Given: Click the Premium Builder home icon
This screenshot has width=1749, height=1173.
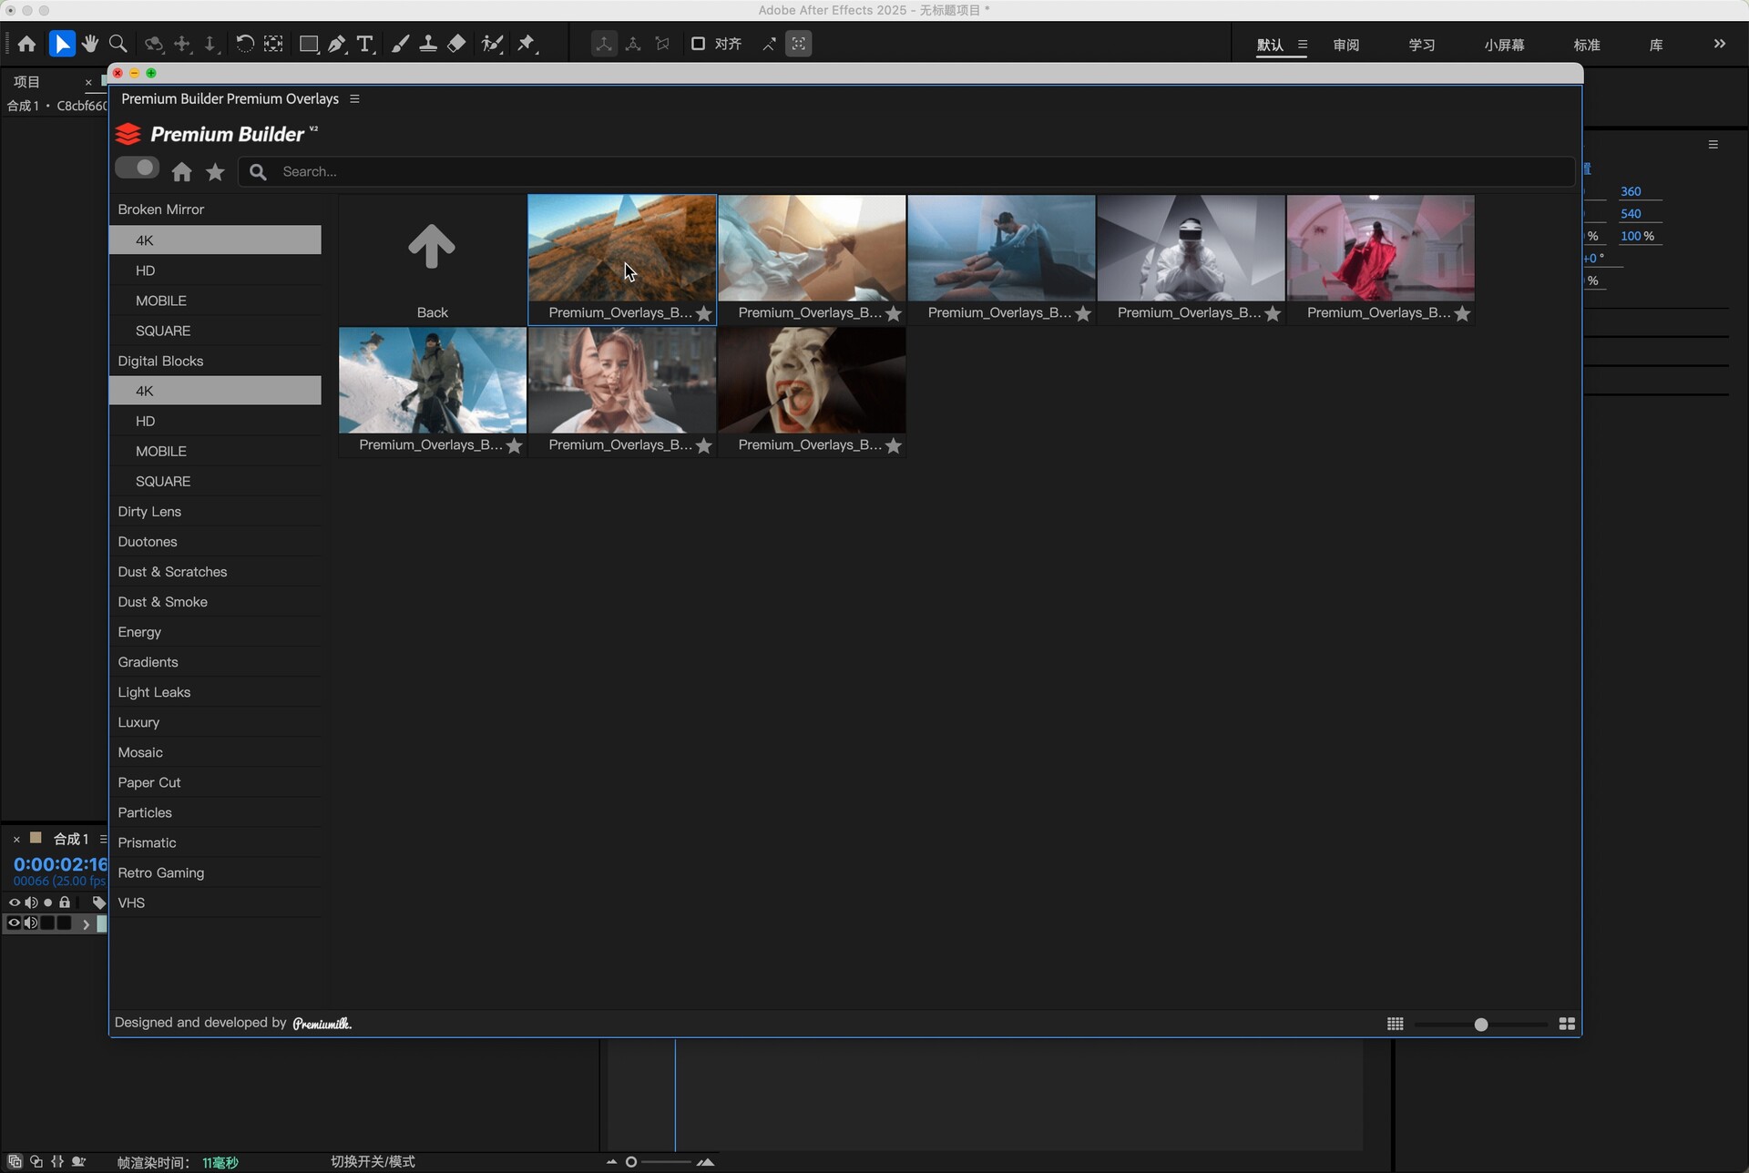Looking at the screenshot, I should pos(182,171).
